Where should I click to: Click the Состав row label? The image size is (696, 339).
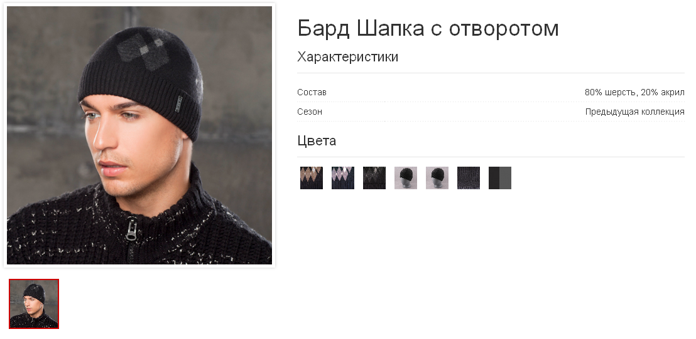click(312, 93)
